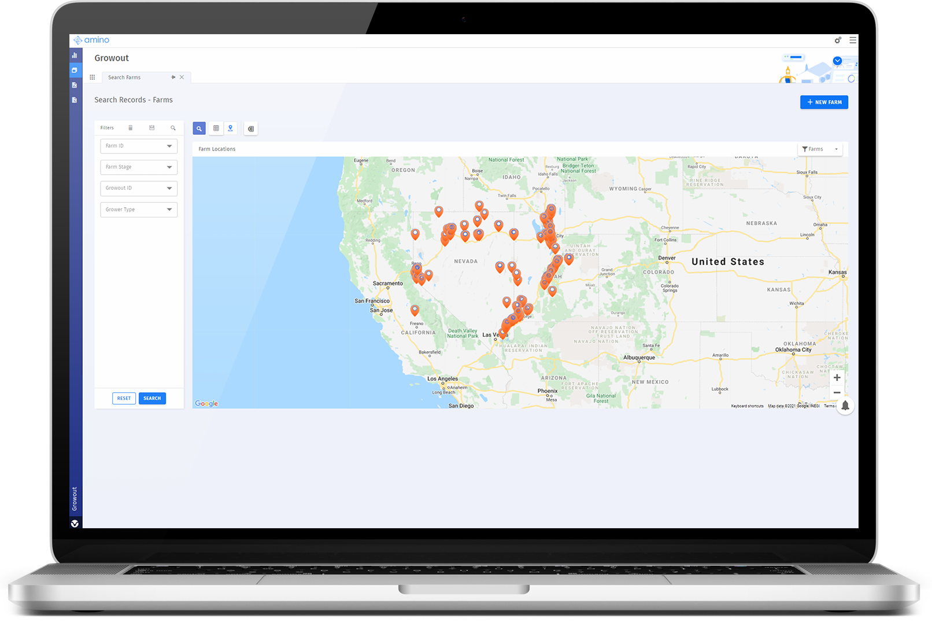The width and height of the screenshot is (932, 622).
Task: Toggle the blue search panel button
Action: coord(199,128)
